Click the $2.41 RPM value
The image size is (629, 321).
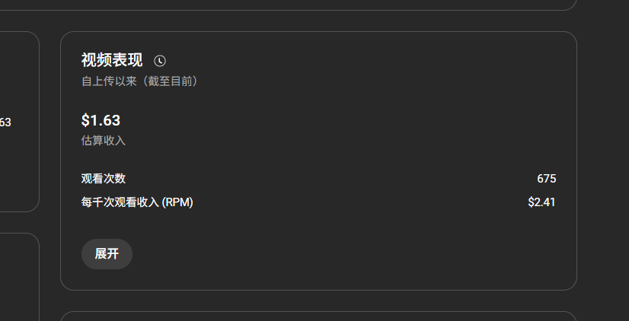pos(541,202)
